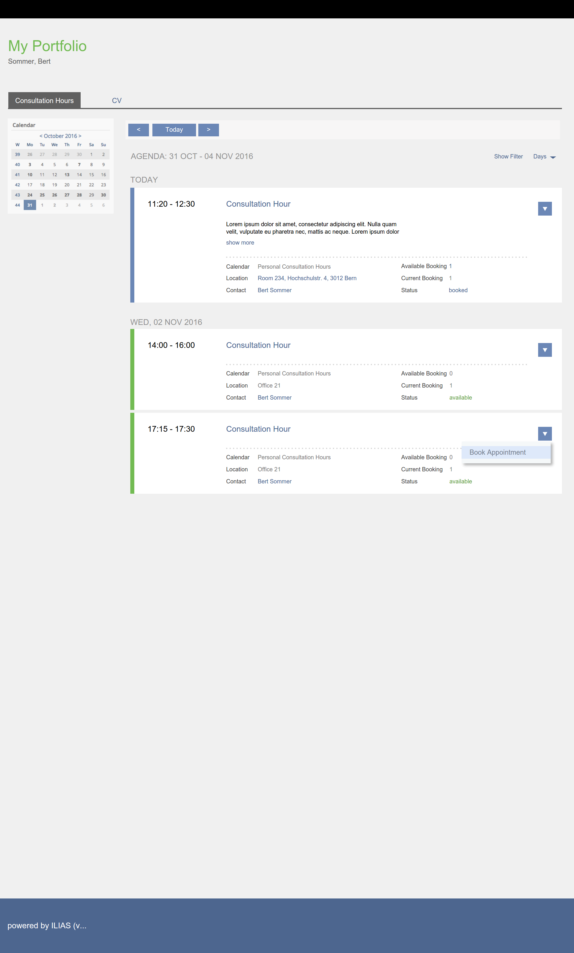This screenshot has width=574, height=953.
Task: Switch to the CV tab
Action: pyautogui.click(x=117, y=100)
